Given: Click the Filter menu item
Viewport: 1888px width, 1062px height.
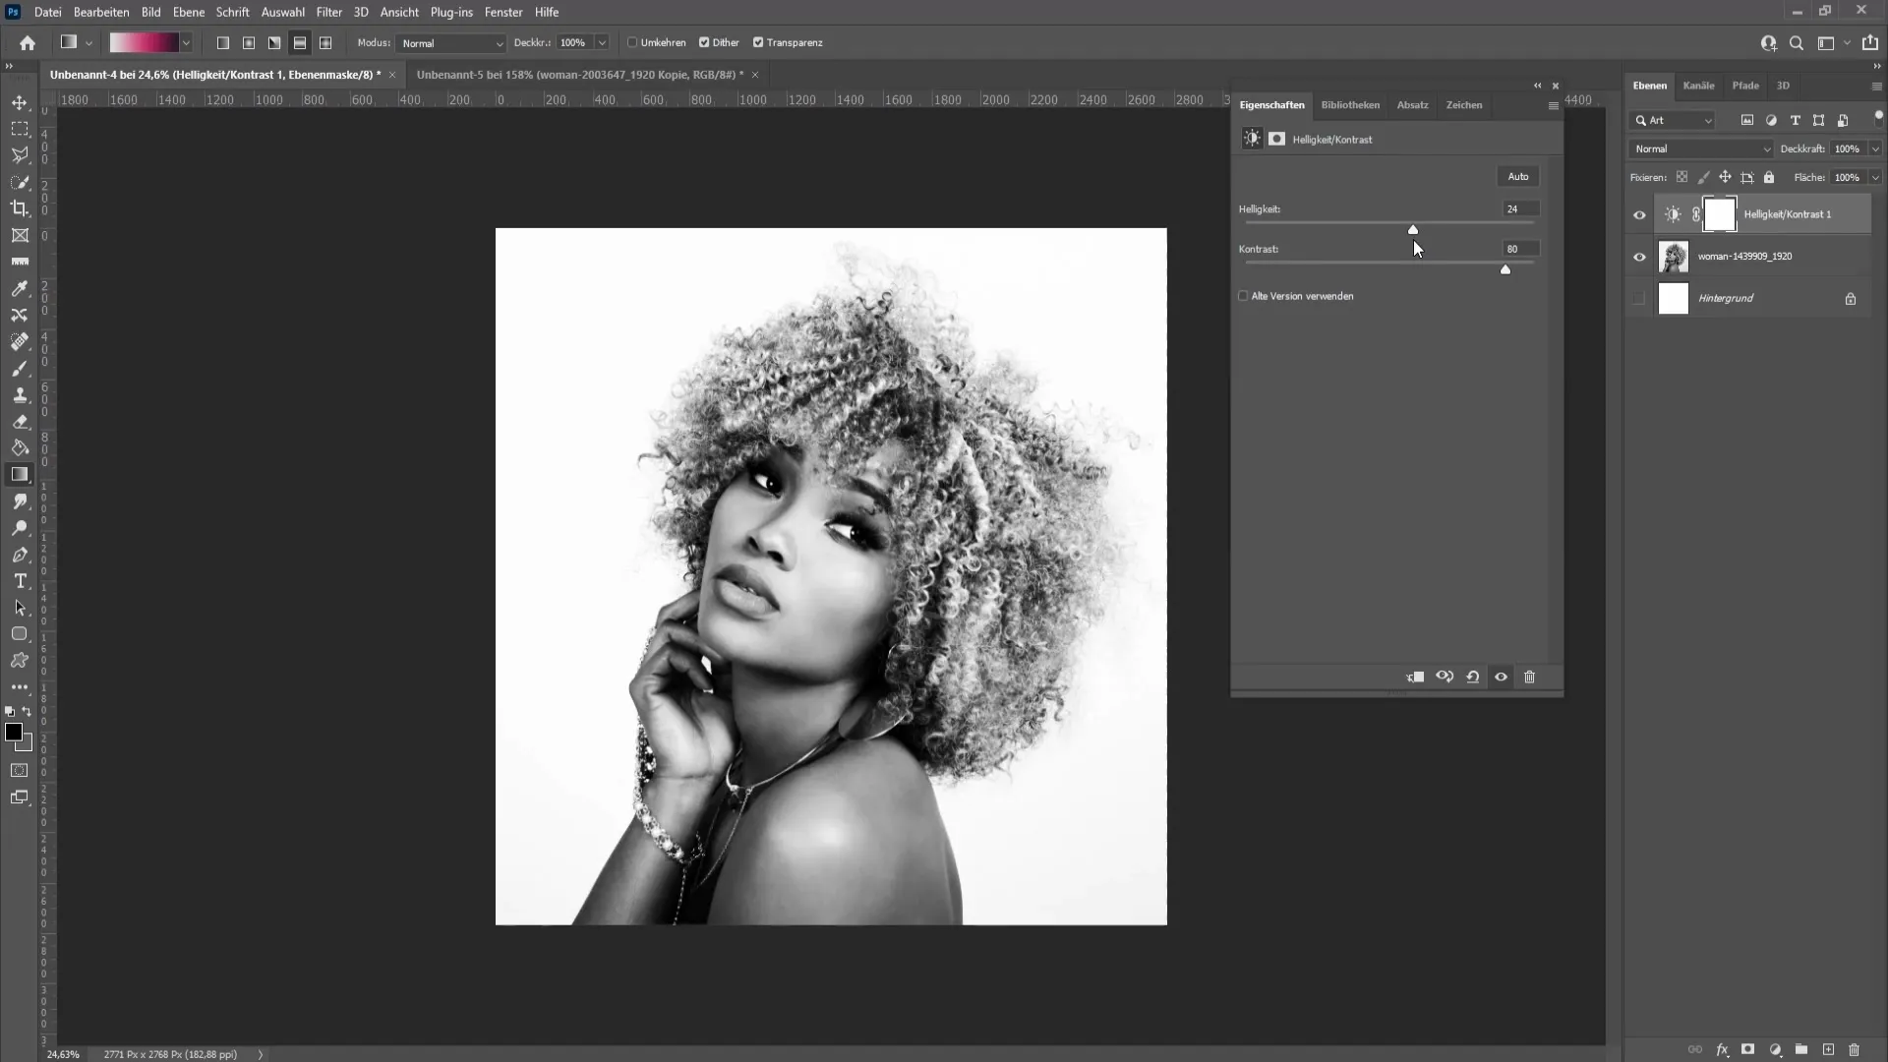Looking at the screenshot, I should coord(328,12).
